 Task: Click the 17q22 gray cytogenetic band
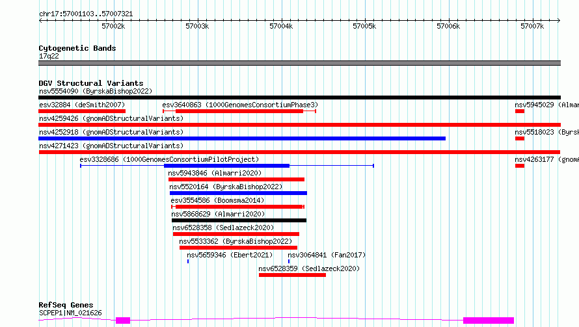299,63
